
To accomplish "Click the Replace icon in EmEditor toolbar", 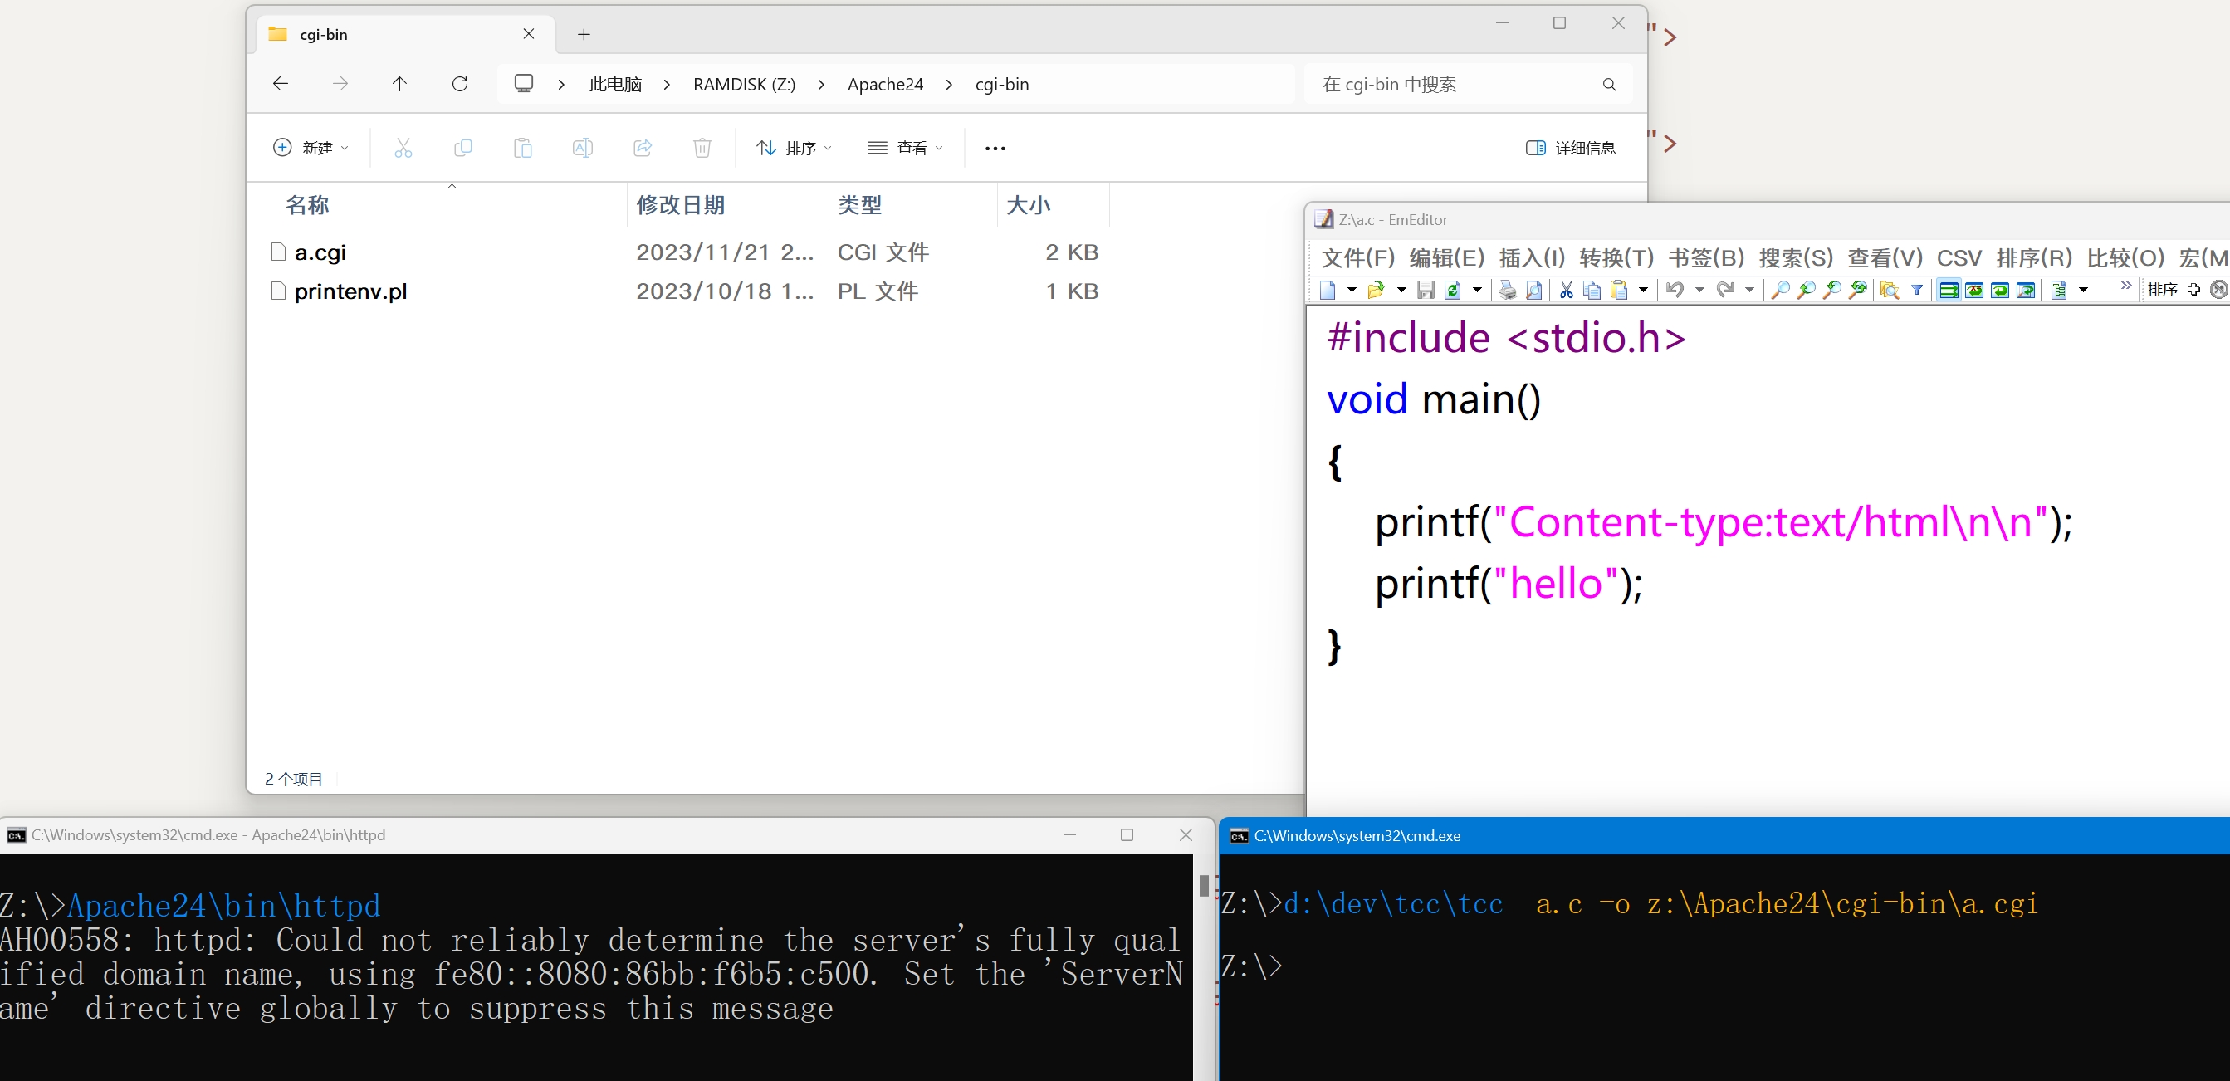I will pyautogui.click(x=1858, y=290).
